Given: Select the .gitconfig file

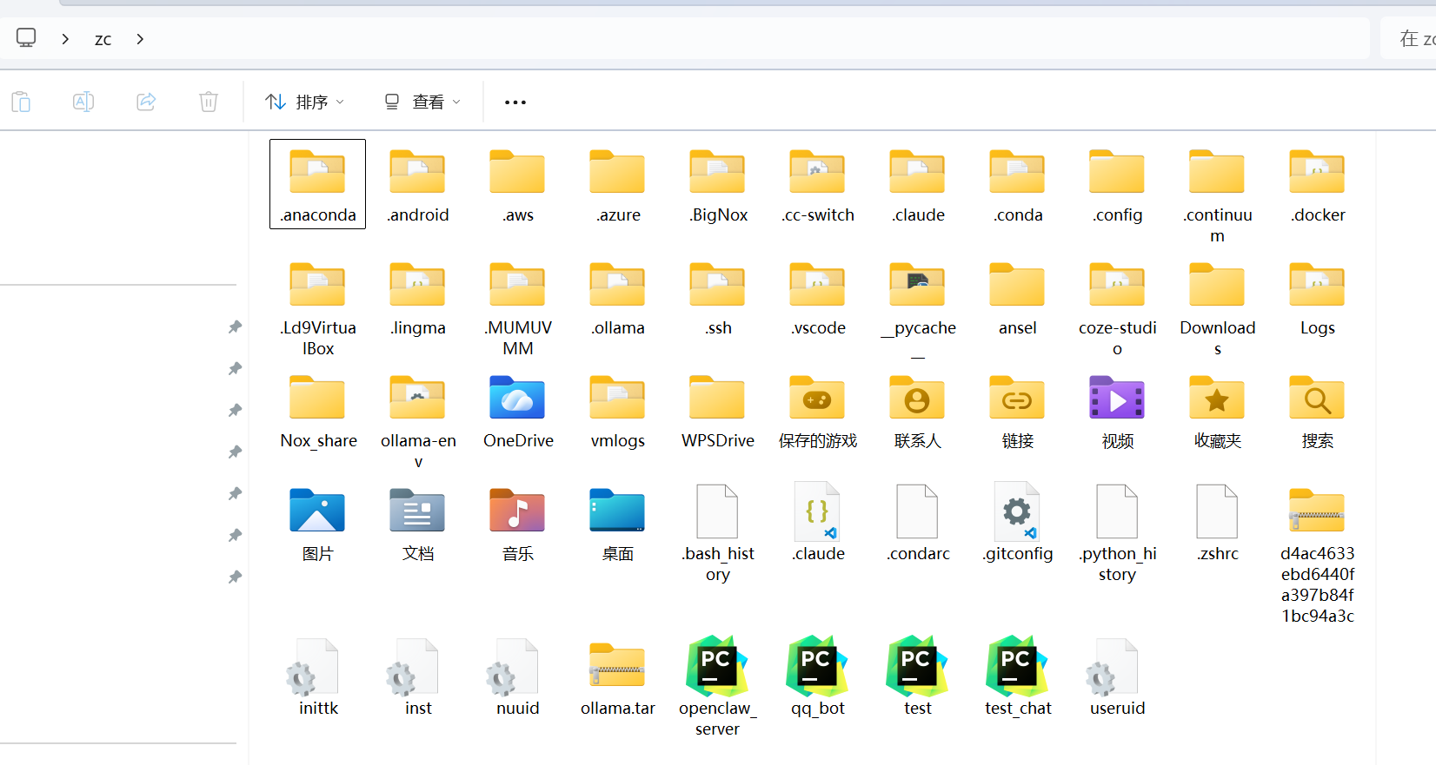Looking at the screenshot, I should click(x=1018, y=523).
